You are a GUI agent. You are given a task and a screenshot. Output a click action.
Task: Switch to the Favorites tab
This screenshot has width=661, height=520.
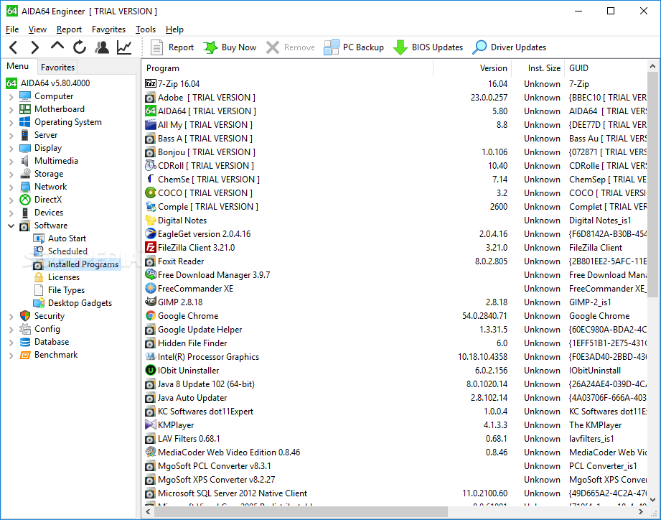pos(57,67)
